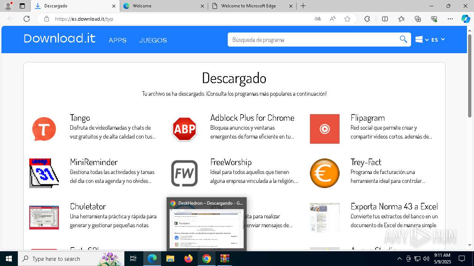Click the search magnifier icon

(404, 40)
